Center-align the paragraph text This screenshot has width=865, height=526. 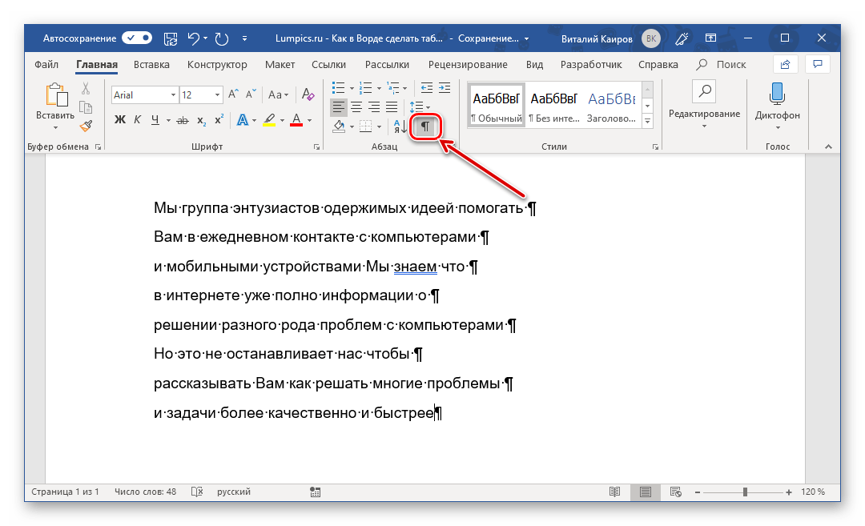[356, 106]
